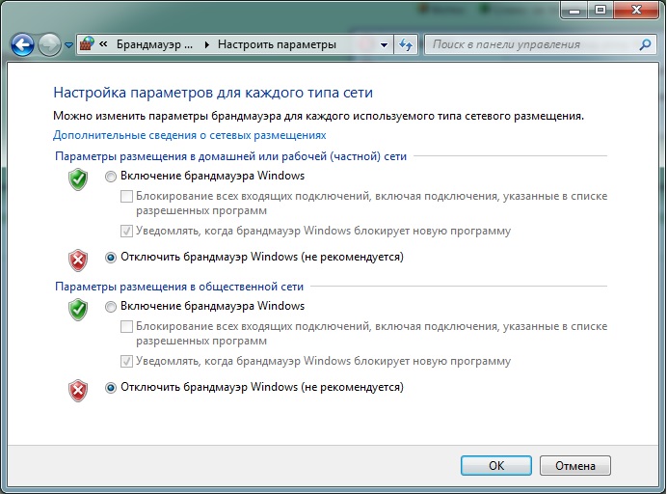Click the description text starting with Можно изменить параметры
This screenshot has height=494, width=667.
[318, 116]
